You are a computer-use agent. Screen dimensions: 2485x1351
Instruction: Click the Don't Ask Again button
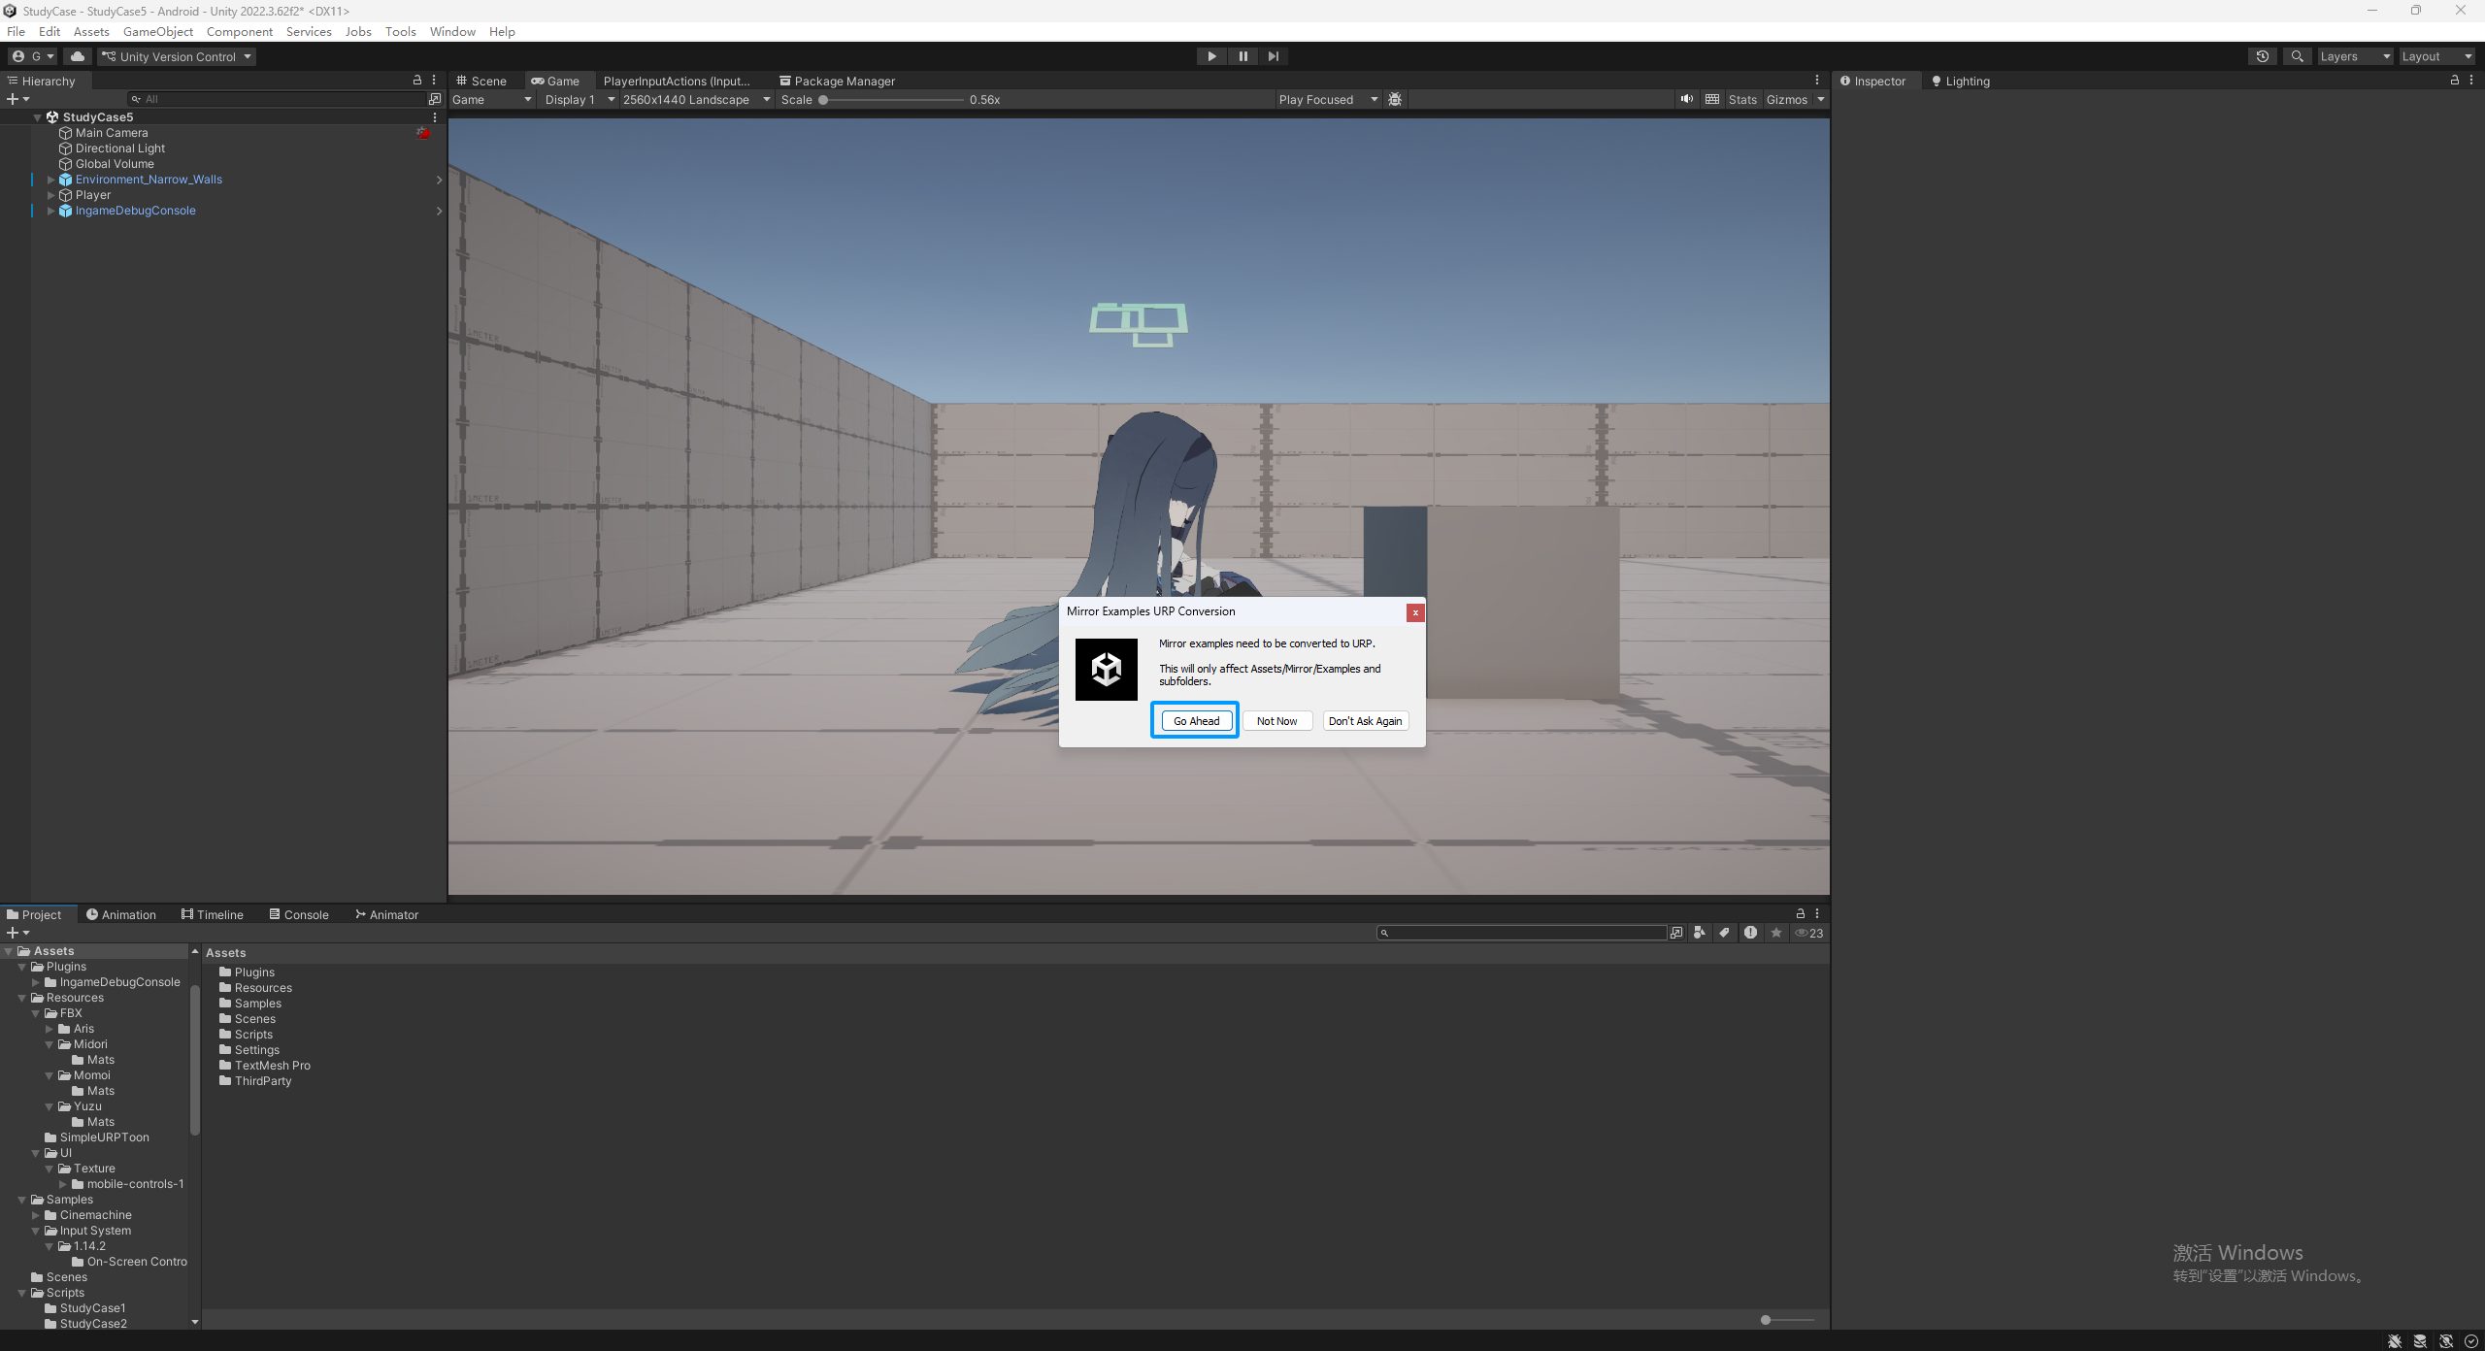pos(1365,720)
